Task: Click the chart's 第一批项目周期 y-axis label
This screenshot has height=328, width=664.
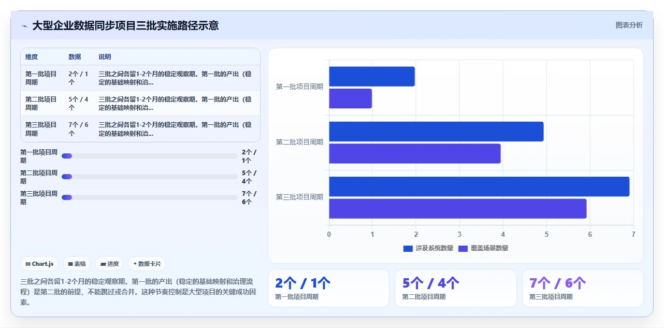Action: pyautogui.click(x=299, y=87)
